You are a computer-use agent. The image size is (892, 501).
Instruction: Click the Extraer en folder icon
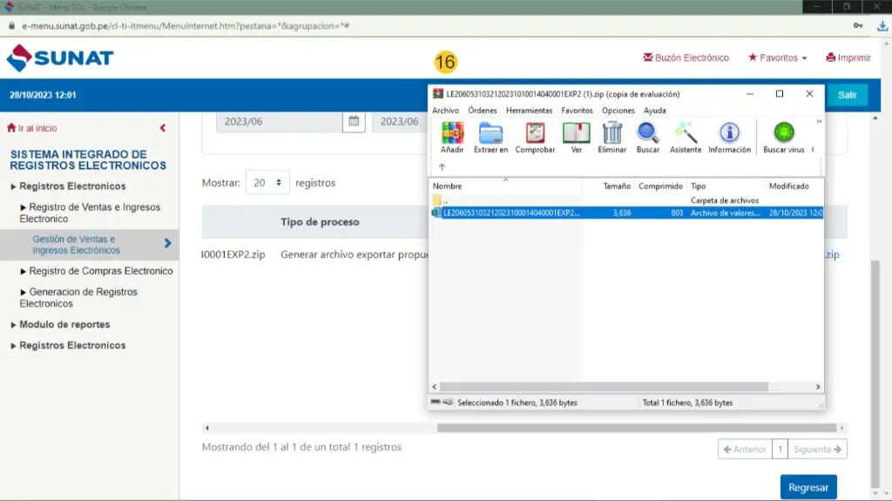(x=490, y=133)
